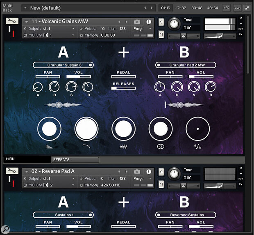
Task: Show info for Reverse Pad A instrument
Action: 149,172
